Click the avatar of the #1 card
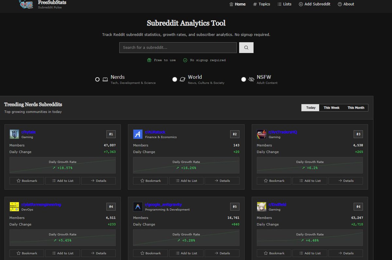Screen dimensions: 392x260 (x=14, y=134)
